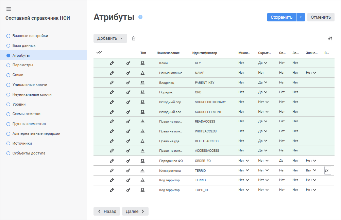Expand hidden dropdown in the KEY row
The image size is (341, 220).
pos(266,63)
